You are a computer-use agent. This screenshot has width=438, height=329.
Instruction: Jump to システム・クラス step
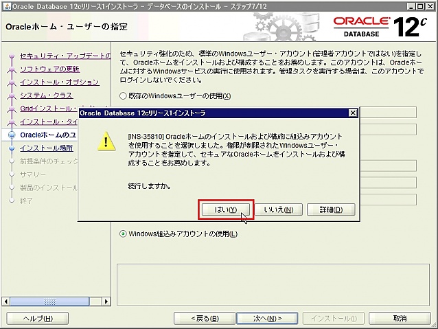coord(47,95)
